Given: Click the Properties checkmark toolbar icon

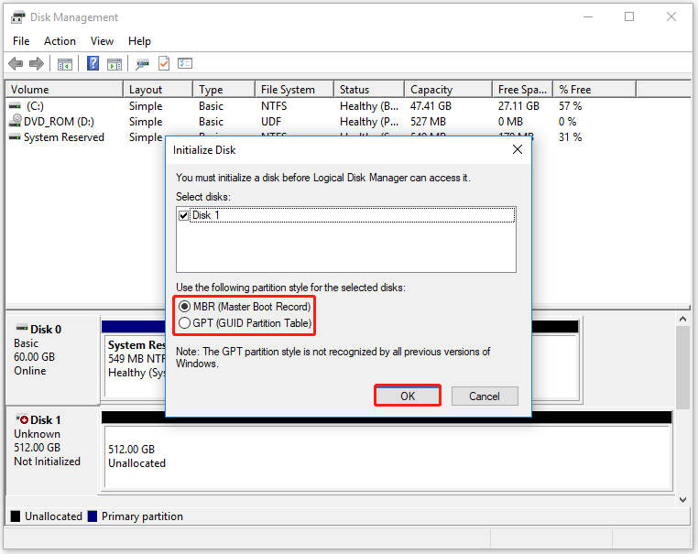Looking at the screenshot, I should click(164, 63).
